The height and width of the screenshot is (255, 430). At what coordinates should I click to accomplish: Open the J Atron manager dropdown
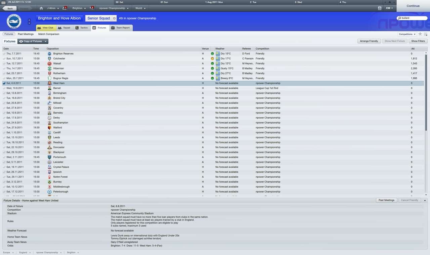(53, 8)
